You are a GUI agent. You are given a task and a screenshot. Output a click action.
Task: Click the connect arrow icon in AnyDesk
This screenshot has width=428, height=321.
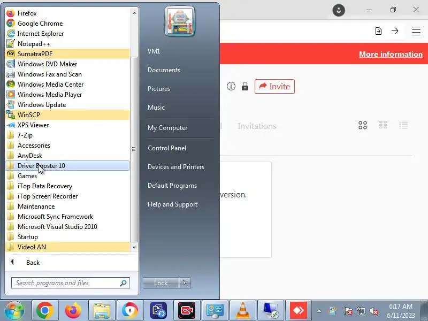[395, 31]
